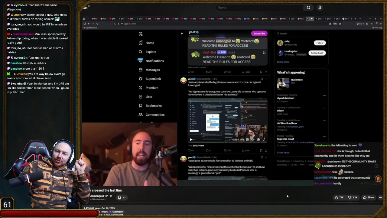Screen dimensions: 387x218
Task: Share the Hasan explains post
Action: coord(266,150)
